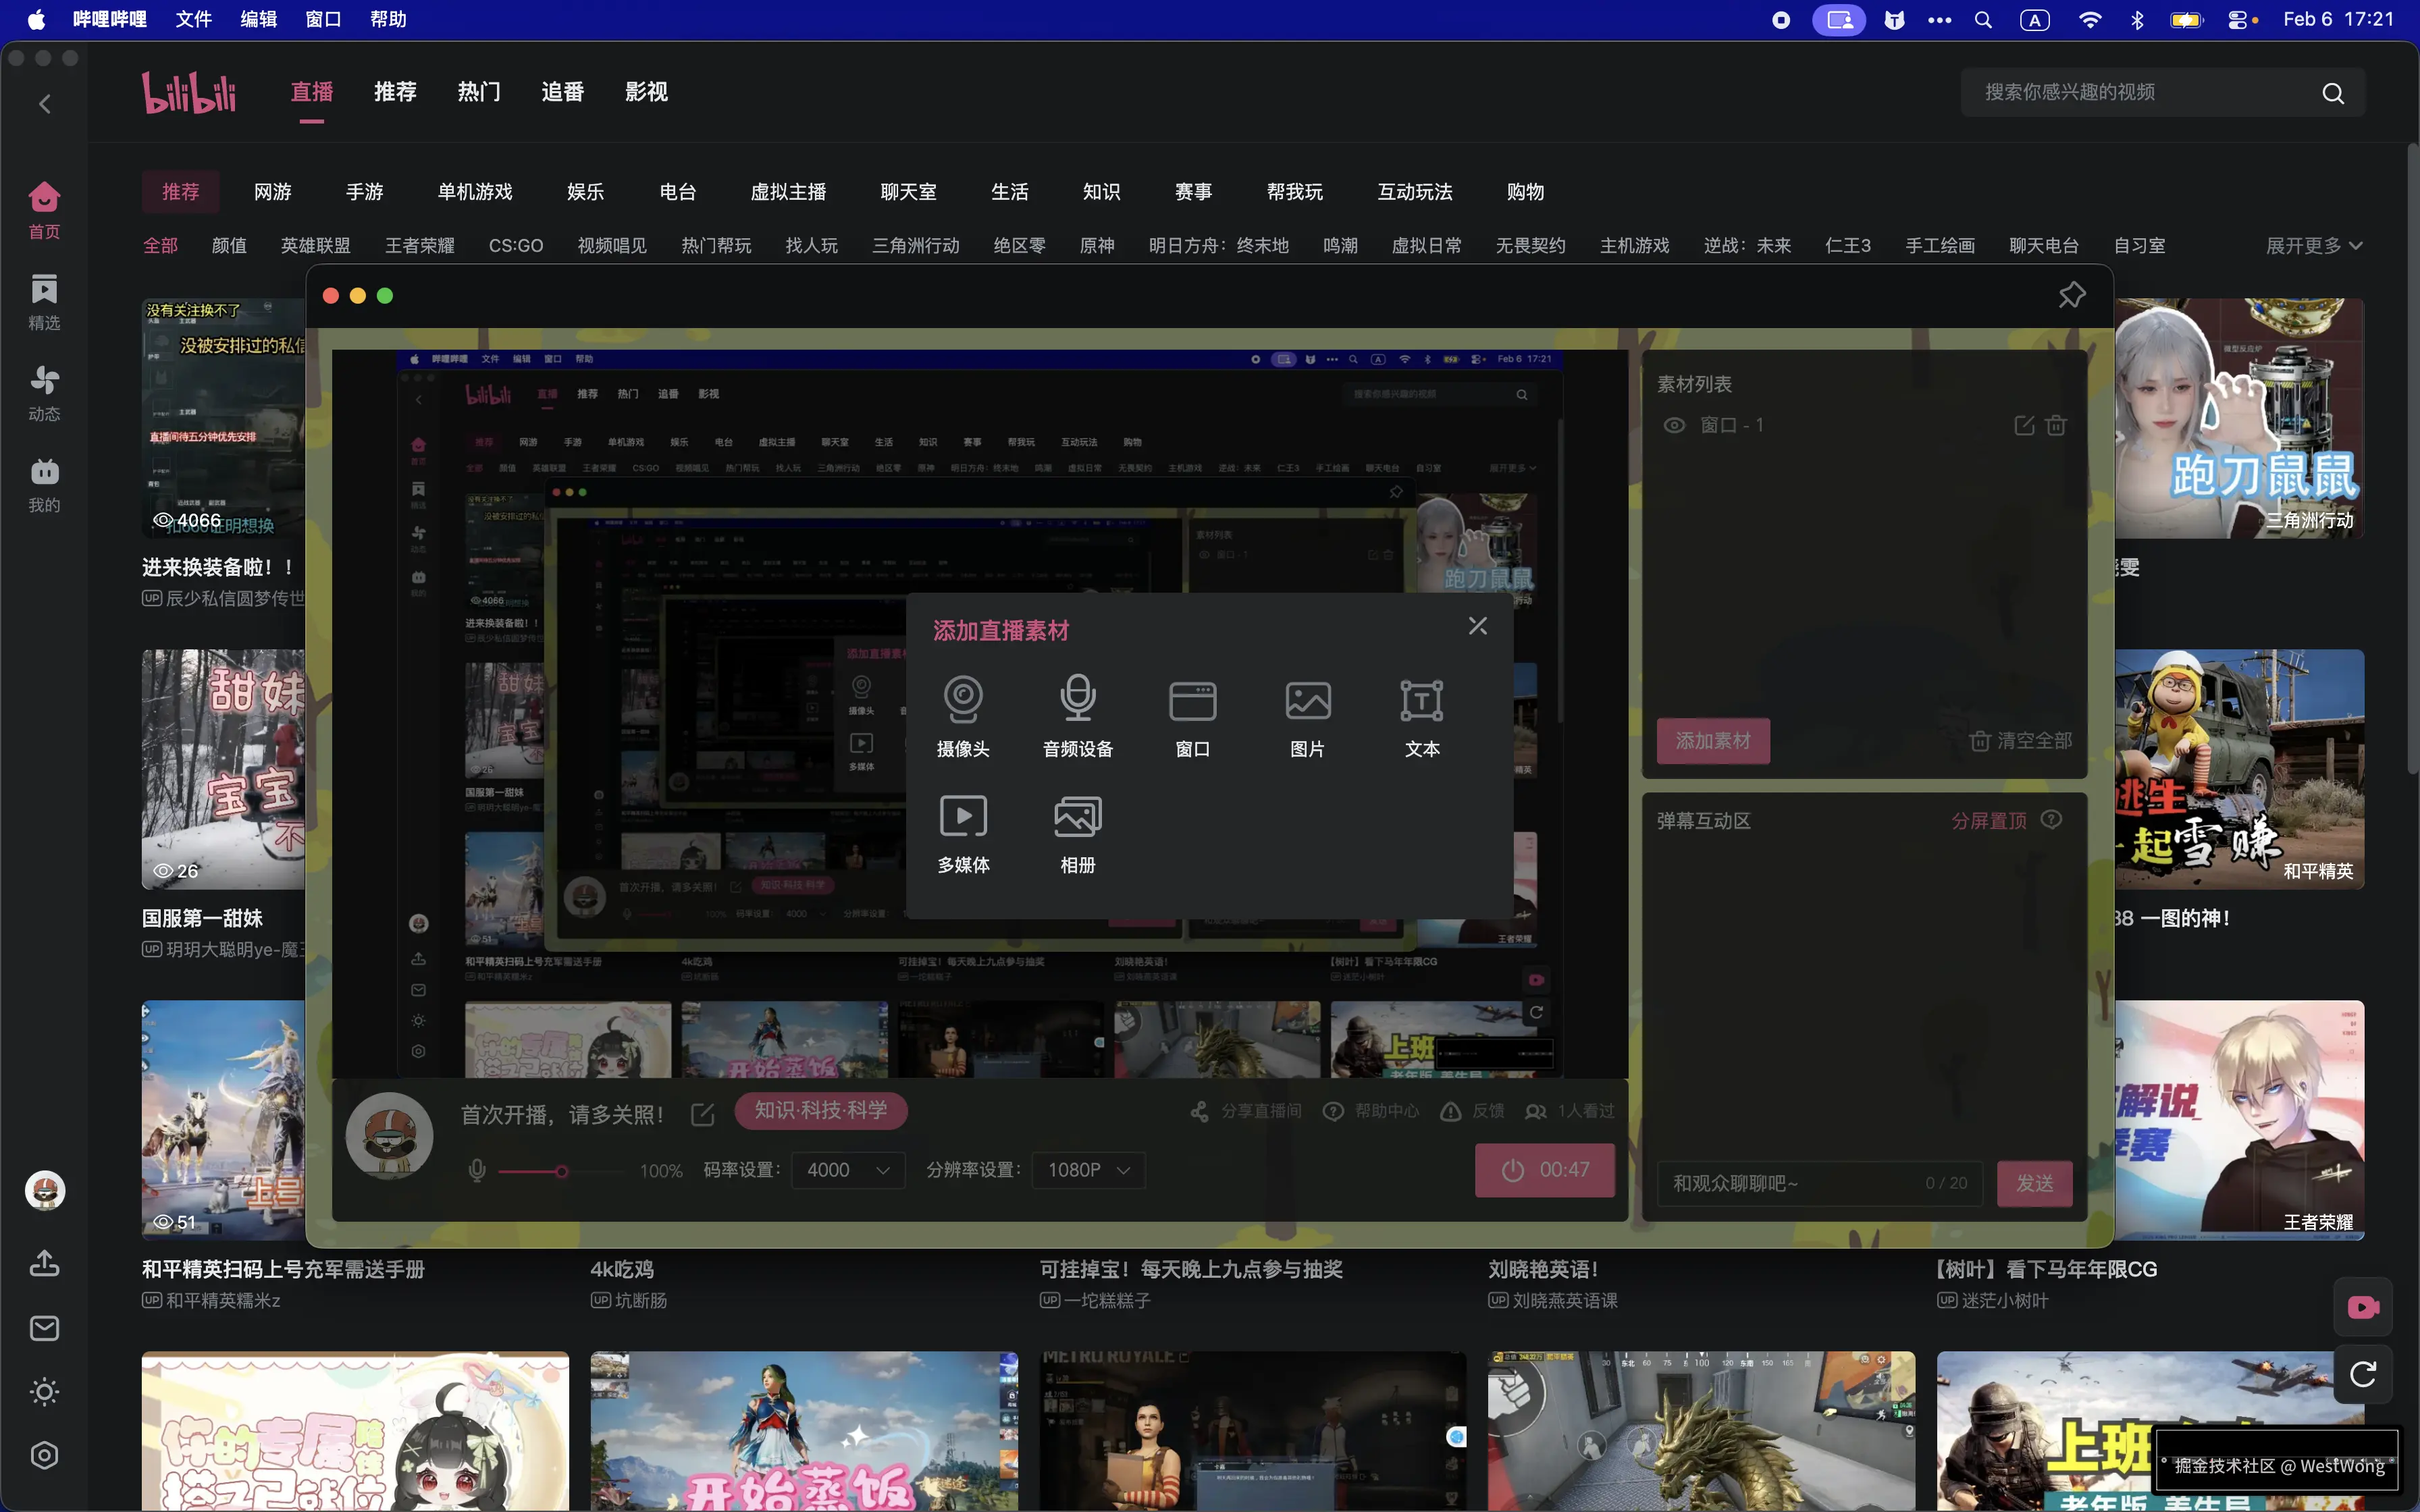Mute the microphone in stream controls
Screen dimensions: 2420x1512
[477, 1170]
